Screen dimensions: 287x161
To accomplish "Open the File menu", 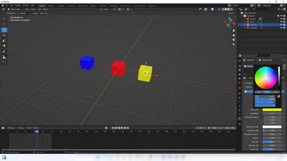I will (7, 5).
